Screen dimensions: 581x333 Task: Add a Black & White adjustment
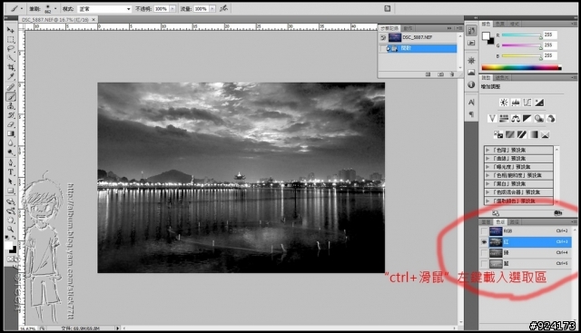[x=527, y=119]
